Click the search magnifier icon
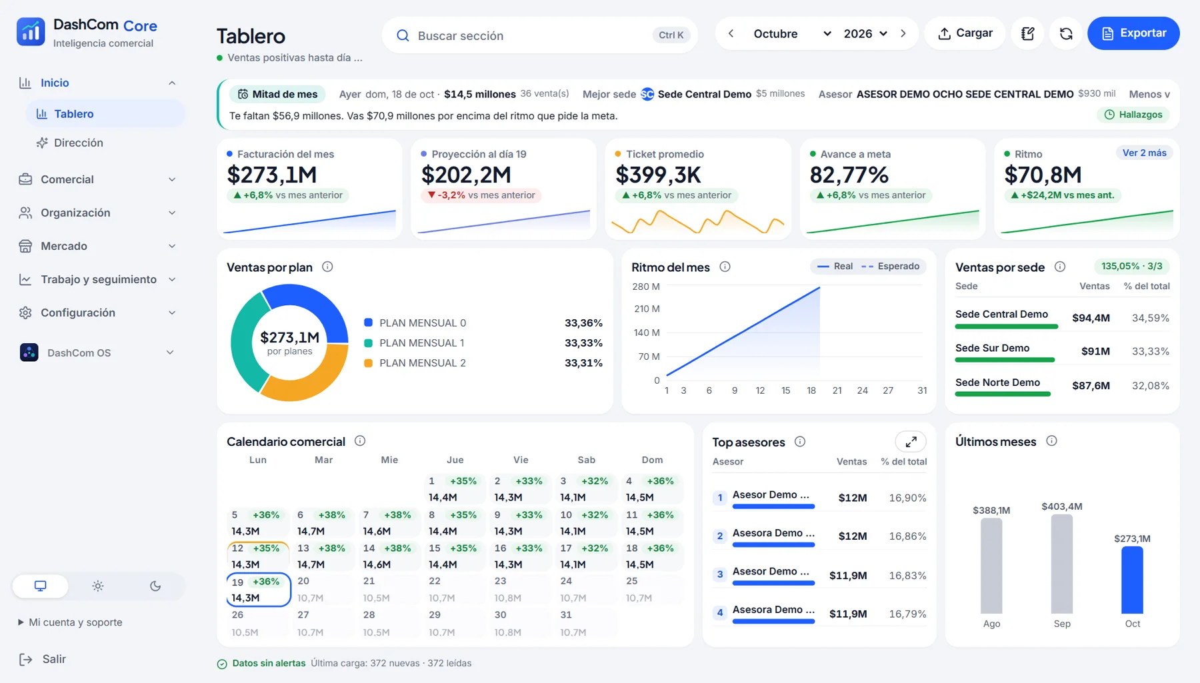 click(403, 35)
